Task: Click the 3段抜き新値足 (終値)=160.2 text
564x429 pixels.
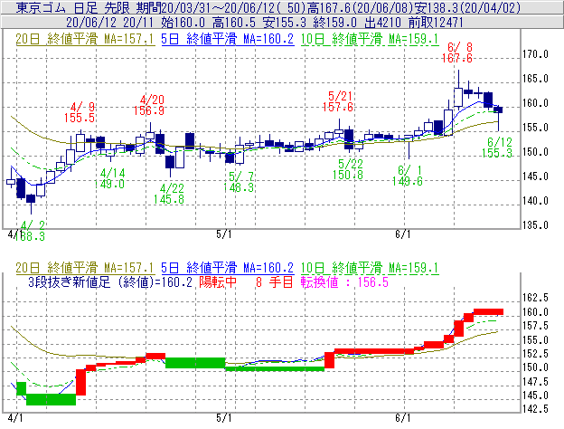Action: tap(110, 282)
